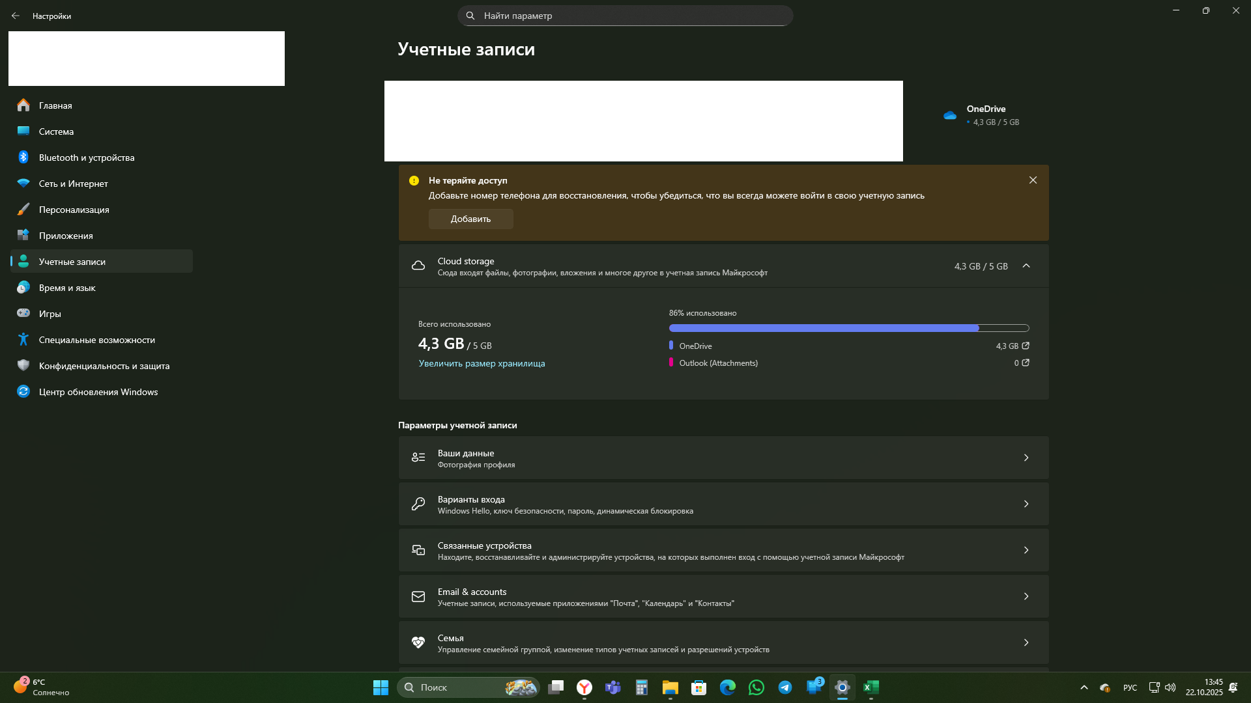Select 'Bluetooth и устройства' sidebar item

point(86,158)
